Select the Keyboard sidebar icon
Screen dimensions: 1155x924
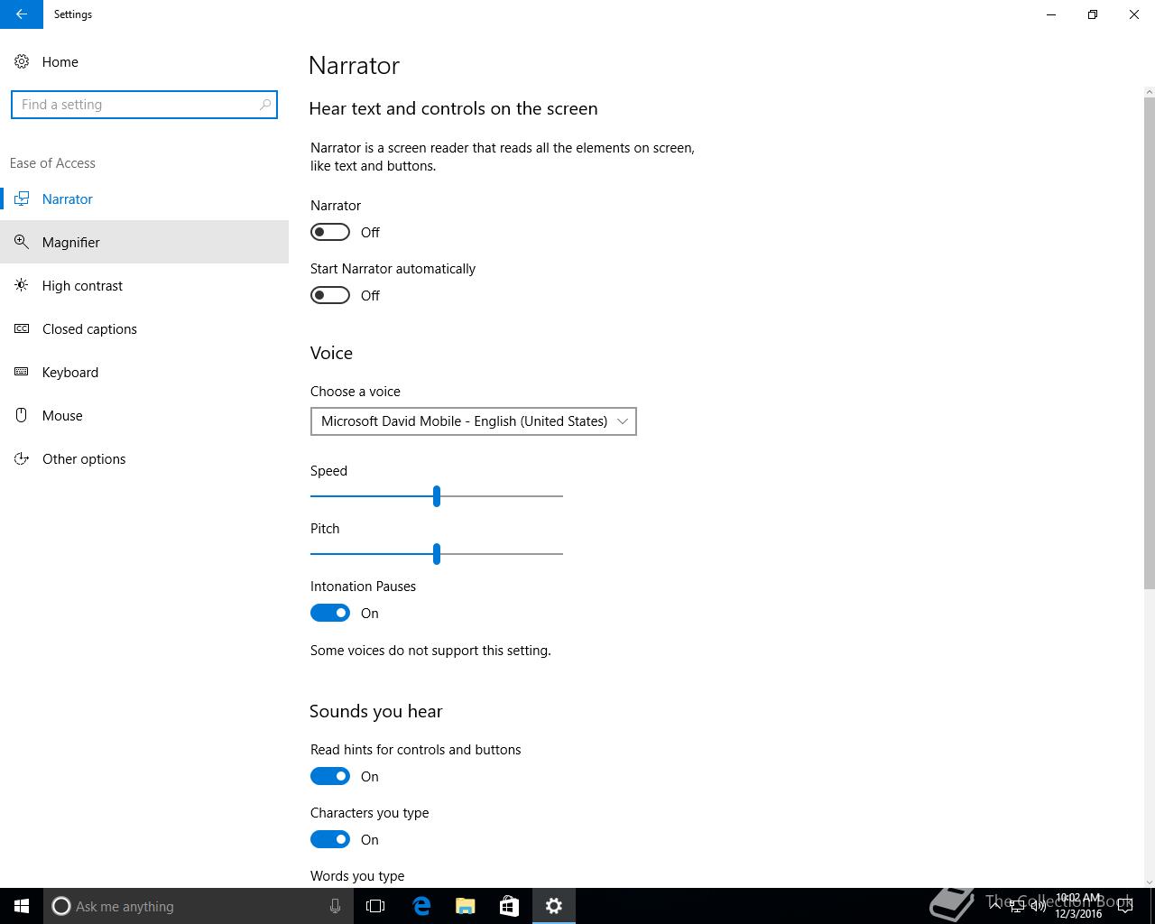pos(22,373)
